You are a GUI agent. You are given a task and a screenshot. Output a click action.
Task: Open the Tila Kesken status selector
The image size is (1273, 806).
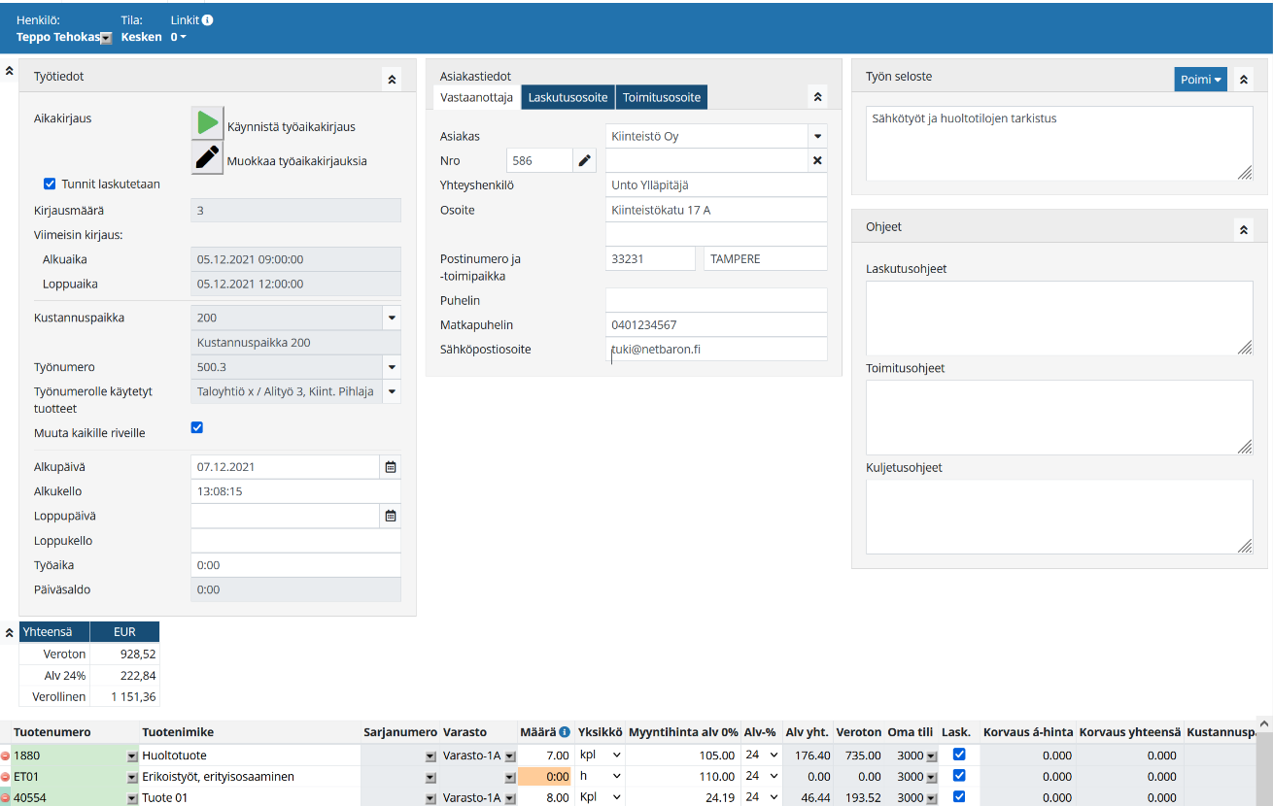point(141,37)
